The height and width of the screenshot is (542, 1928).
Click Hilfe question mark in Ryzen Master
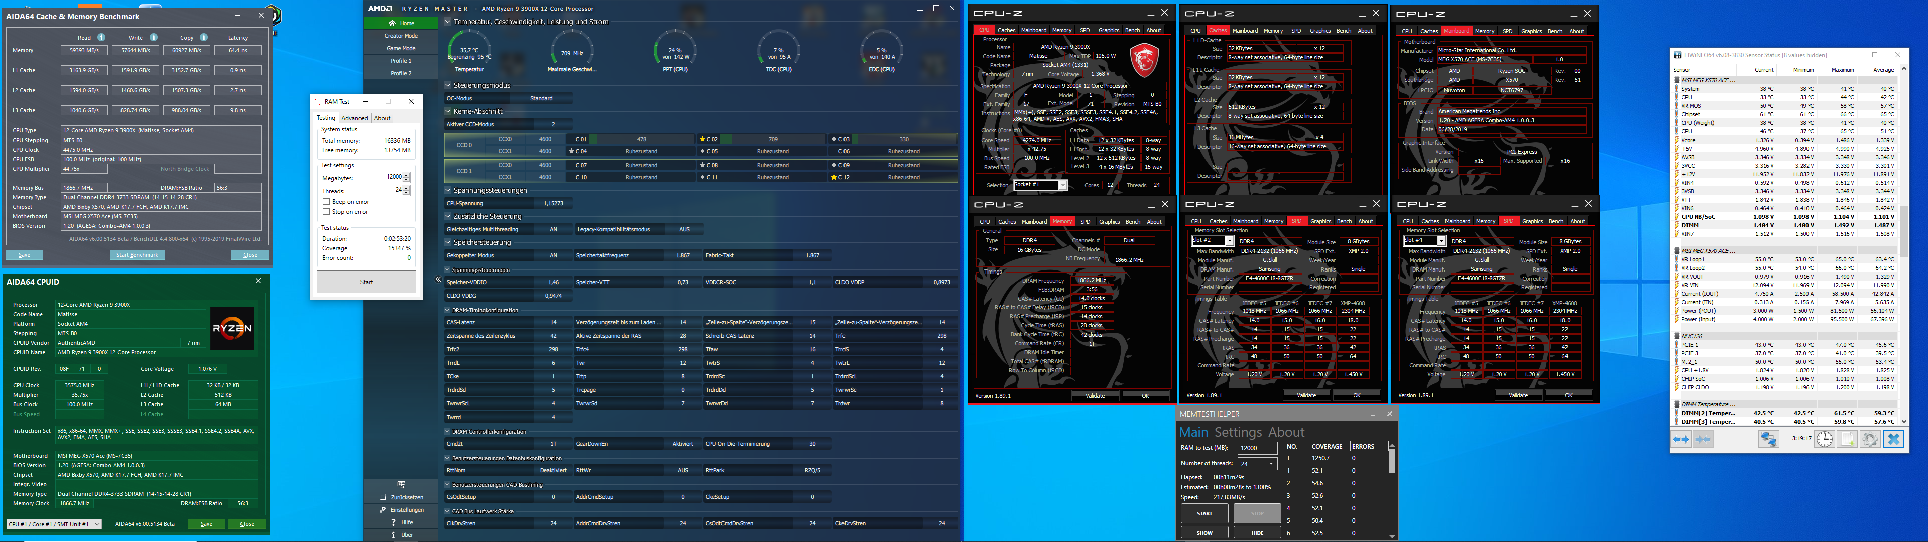coord(394,522)
